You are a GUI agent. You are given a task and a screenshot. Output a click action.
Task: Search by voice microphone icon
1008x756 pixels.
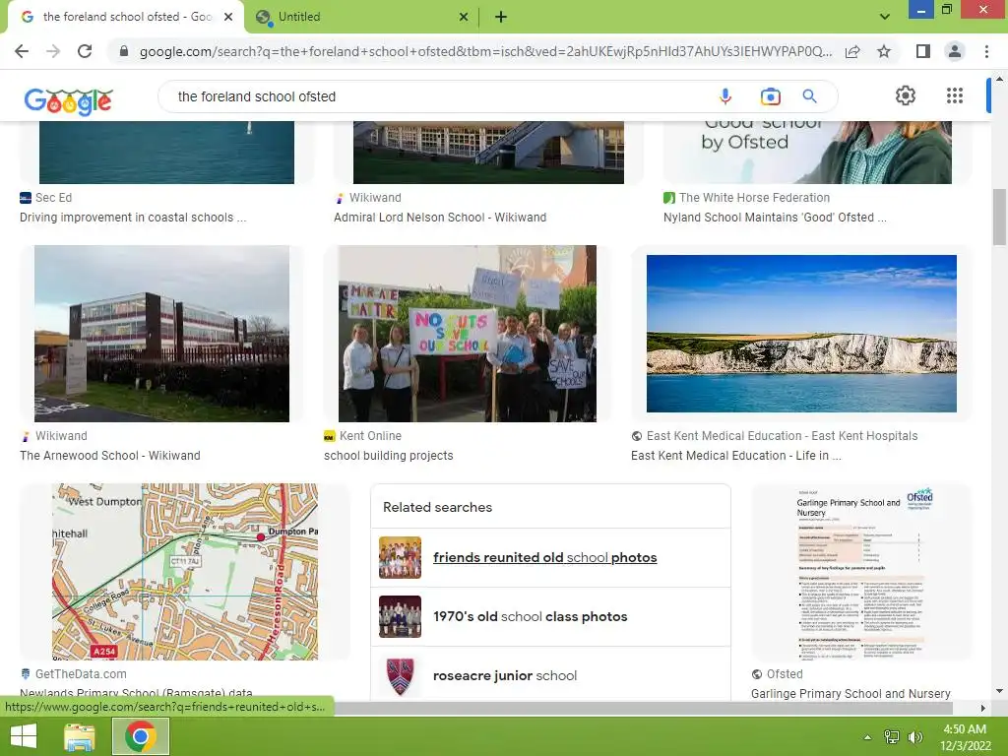(x=725, y=96)
